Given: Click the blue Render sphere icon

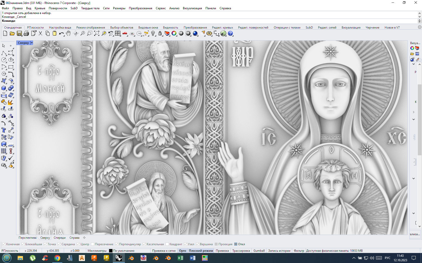Looking at the screenshot, I should (195, 33).
